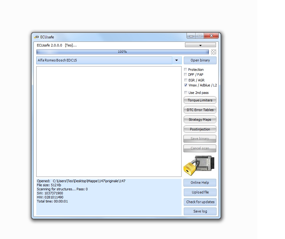Image resolution: width=285 pixels, height=239 pixels.
Task: Expand the small top-right dropdown
Action: click(x=200, y=45)
